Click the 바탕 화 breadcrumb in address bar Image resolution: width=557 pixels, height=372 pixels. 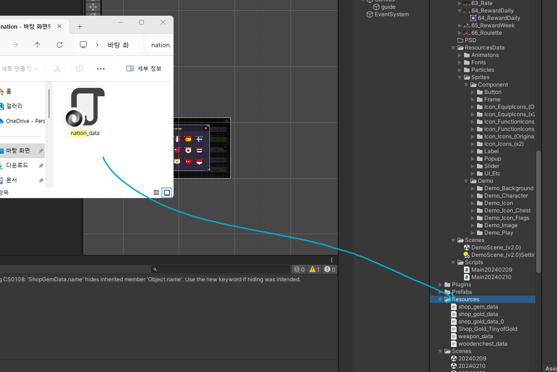point(118,45)
